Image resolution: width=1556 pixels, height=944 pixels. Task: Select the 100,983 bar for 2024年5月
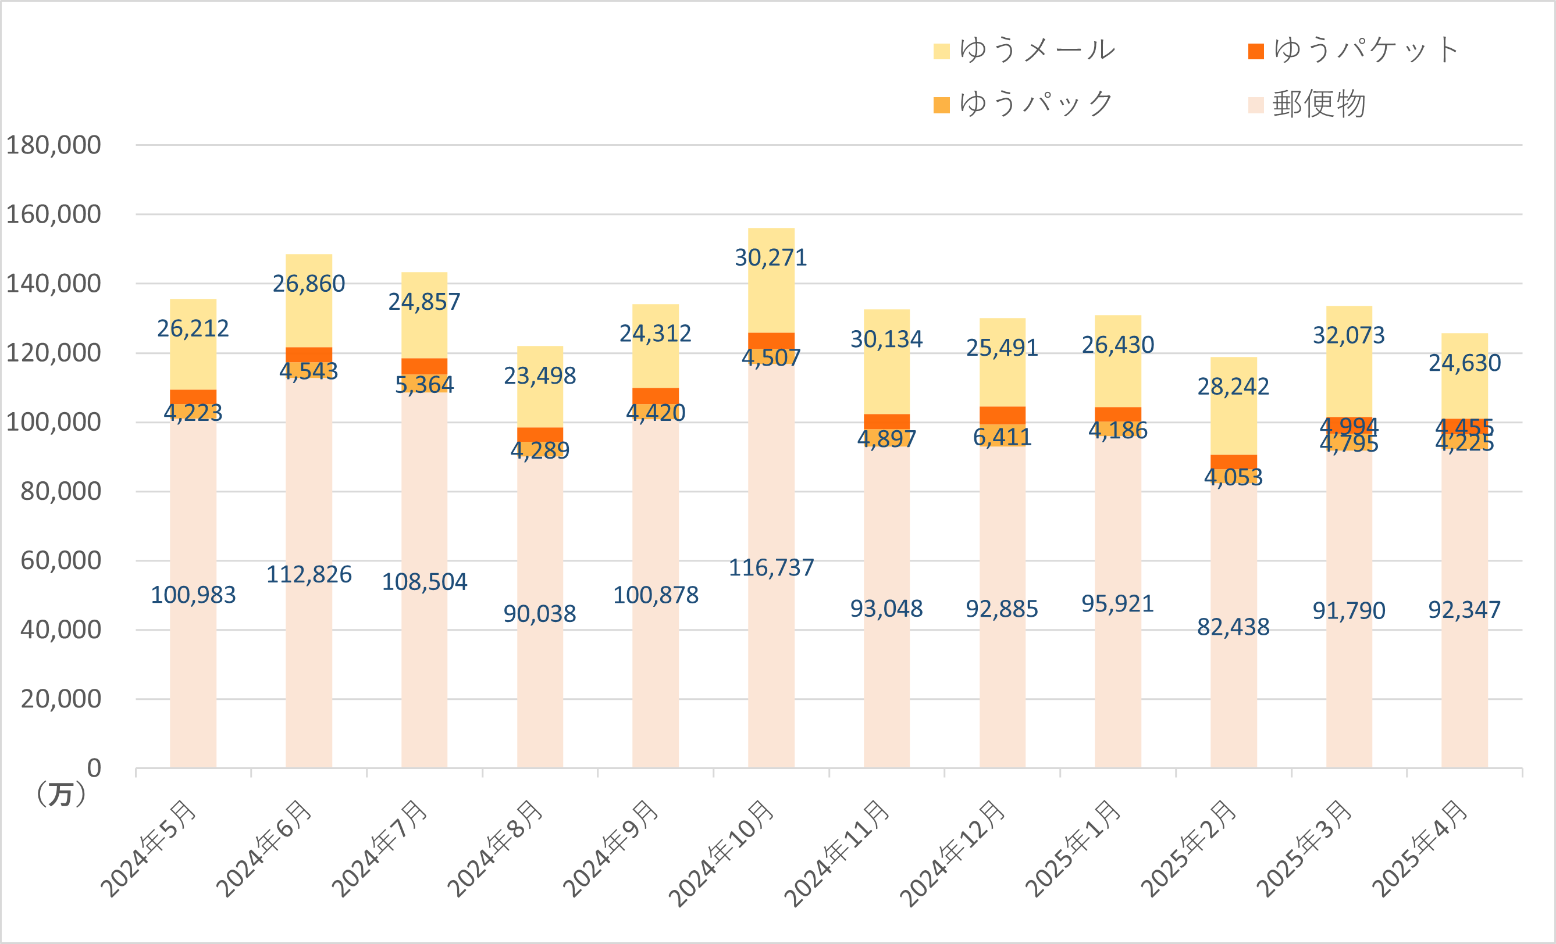[x=193, y=593]
